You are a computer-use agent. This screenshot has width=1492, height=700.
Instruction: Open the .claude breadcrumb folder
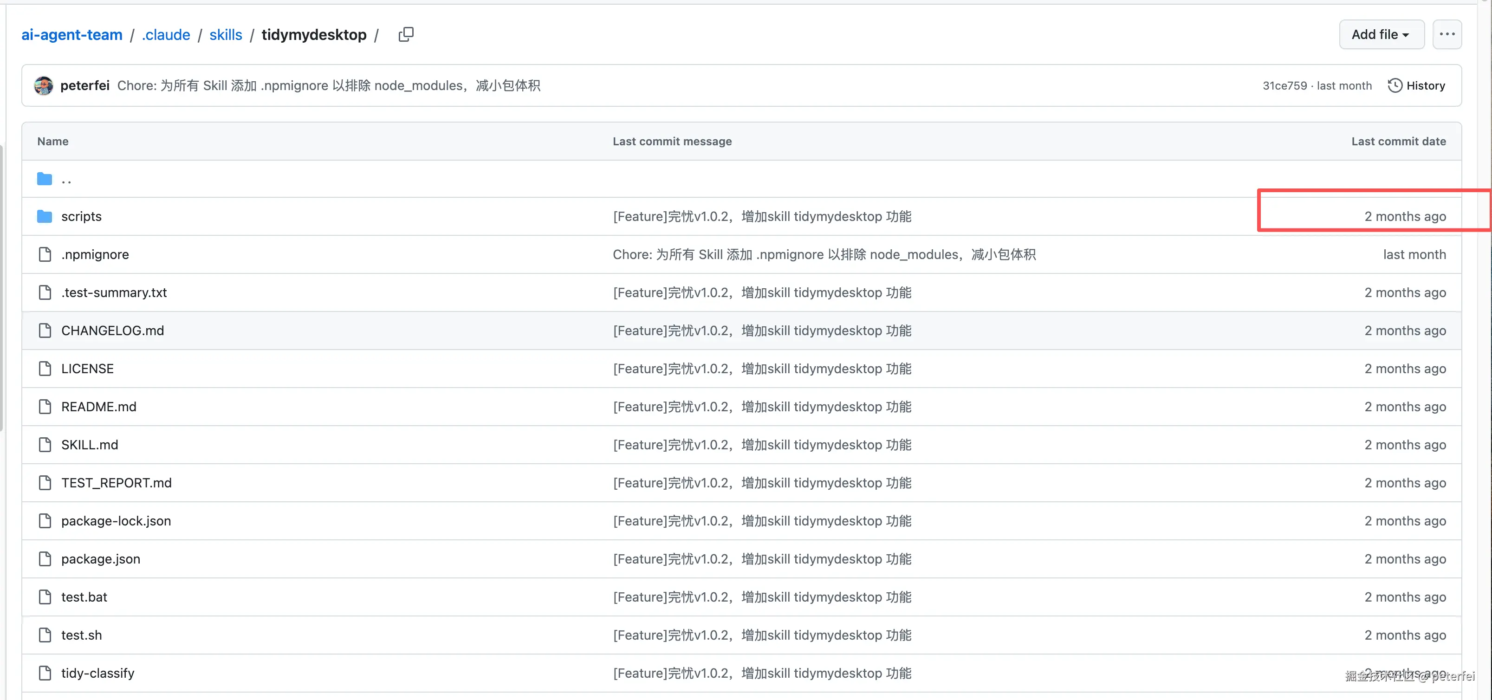click(166, 34)
